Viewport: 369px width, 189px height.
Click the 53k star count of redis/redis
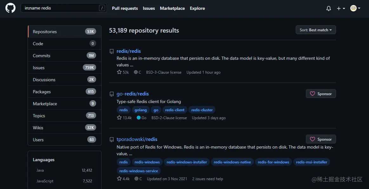point(123,72)
